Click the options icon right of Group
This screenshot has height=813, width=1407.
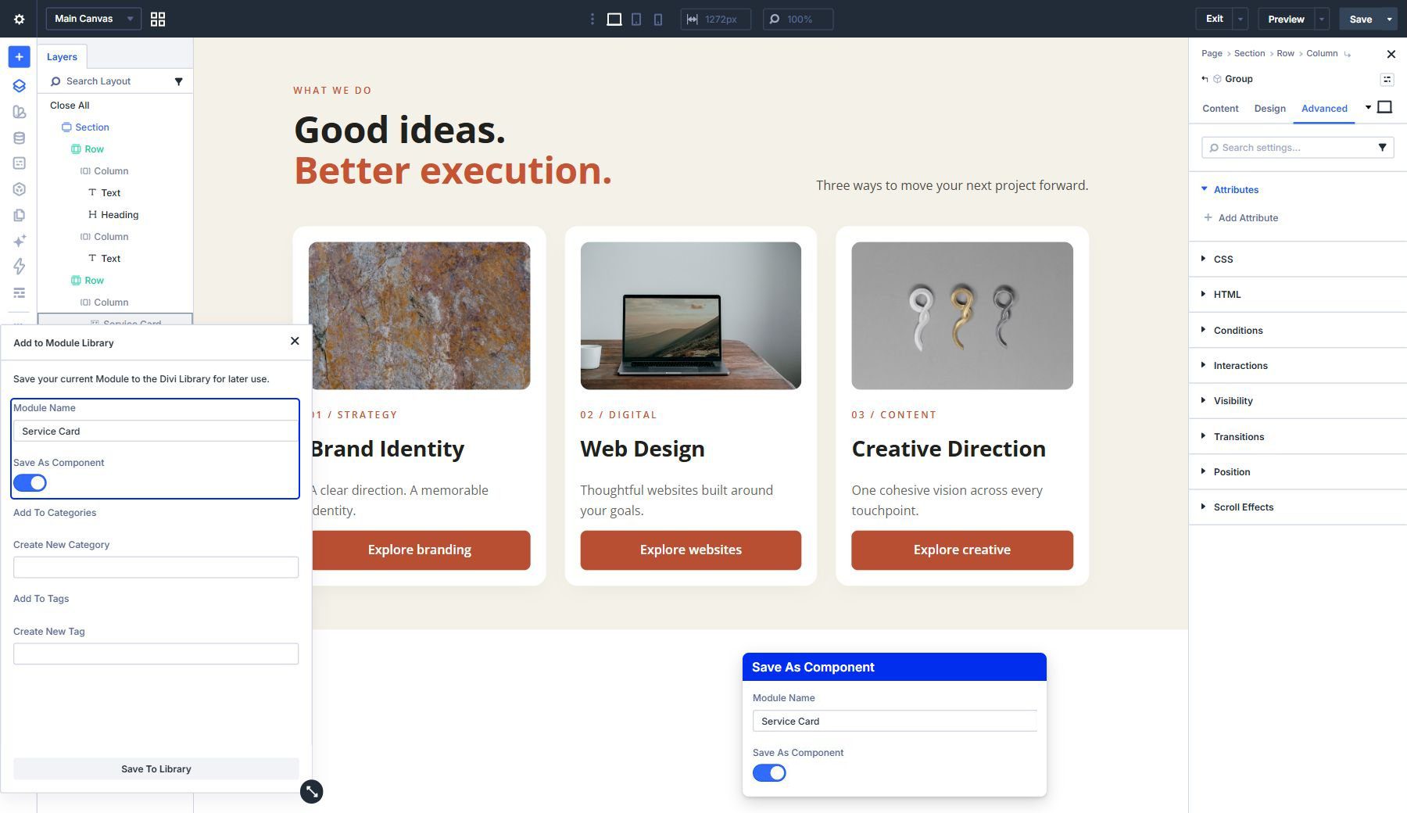click(1387, 79)
